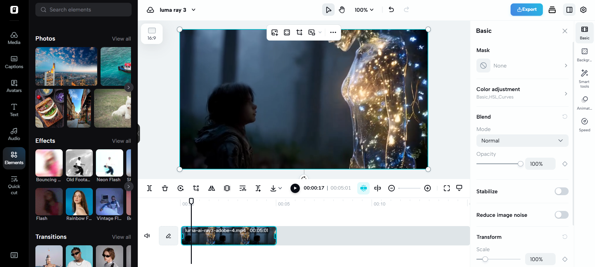Image resolution: width=595 pixels, height=267 pixels.
Task: Close the Basic panel
Action: (x=565, y=31)
